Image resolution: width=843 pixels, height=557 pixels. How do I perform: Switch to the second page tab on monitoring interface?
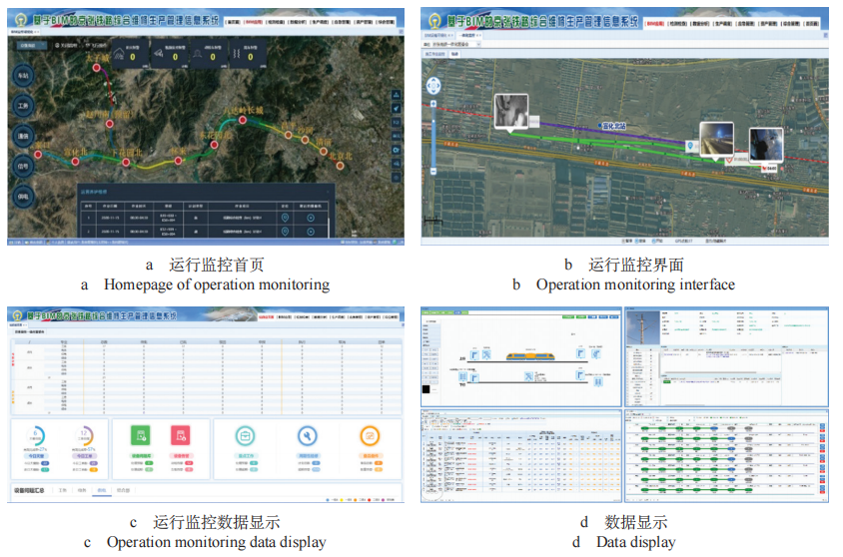point(469,36)
